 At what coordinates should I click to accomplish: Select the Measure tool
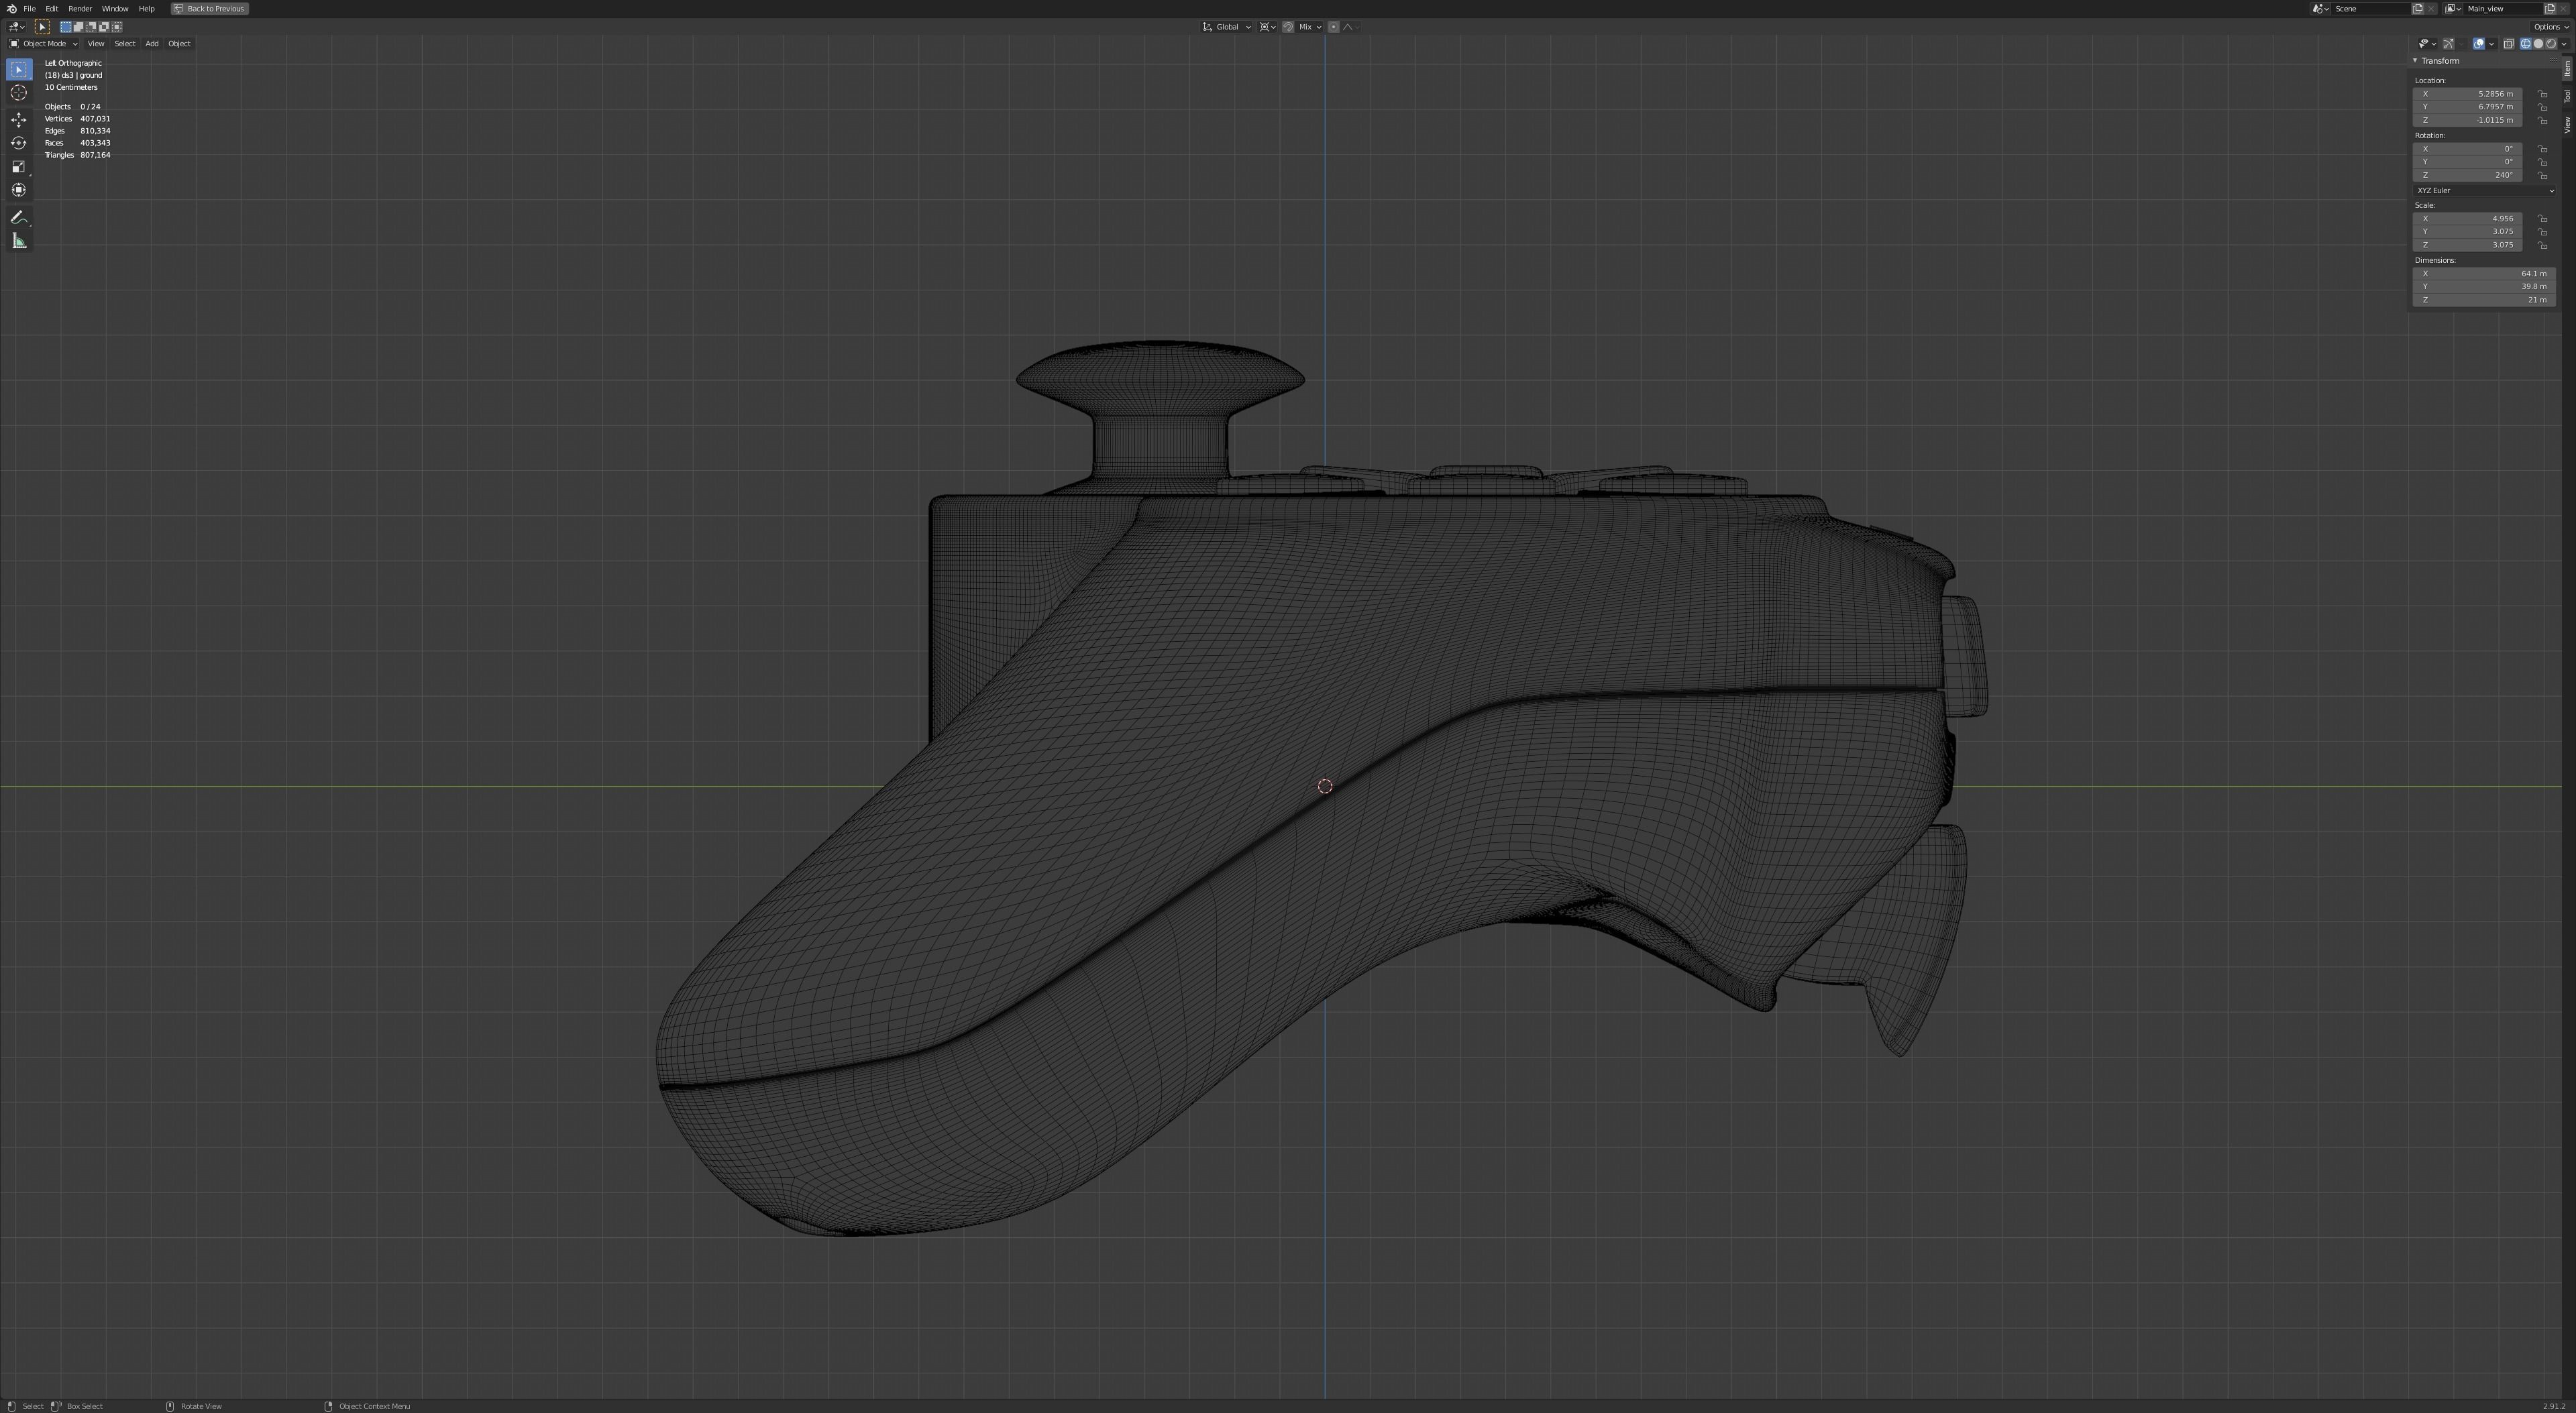coord(19,241)
